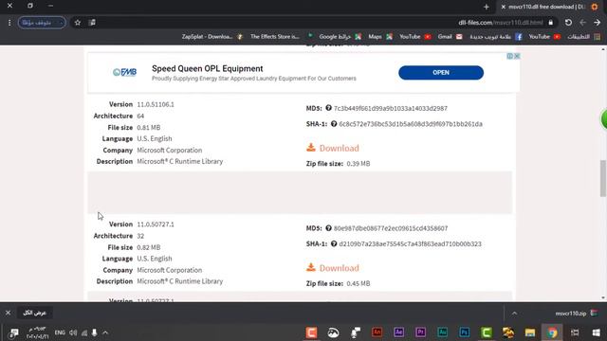Launch Photoshop from the taskbar
This screenshot has width=607, height=341.
click(465, 332)
